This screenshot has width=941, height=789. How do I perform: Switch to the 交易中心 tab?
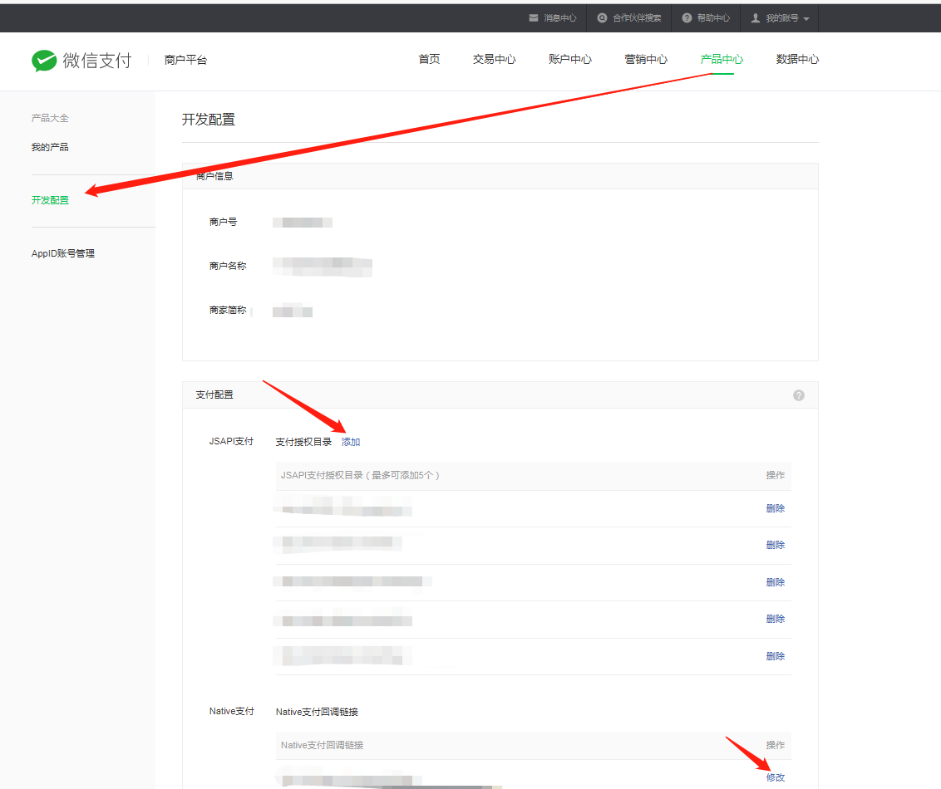pyautogui.click(x=494, y=59)
